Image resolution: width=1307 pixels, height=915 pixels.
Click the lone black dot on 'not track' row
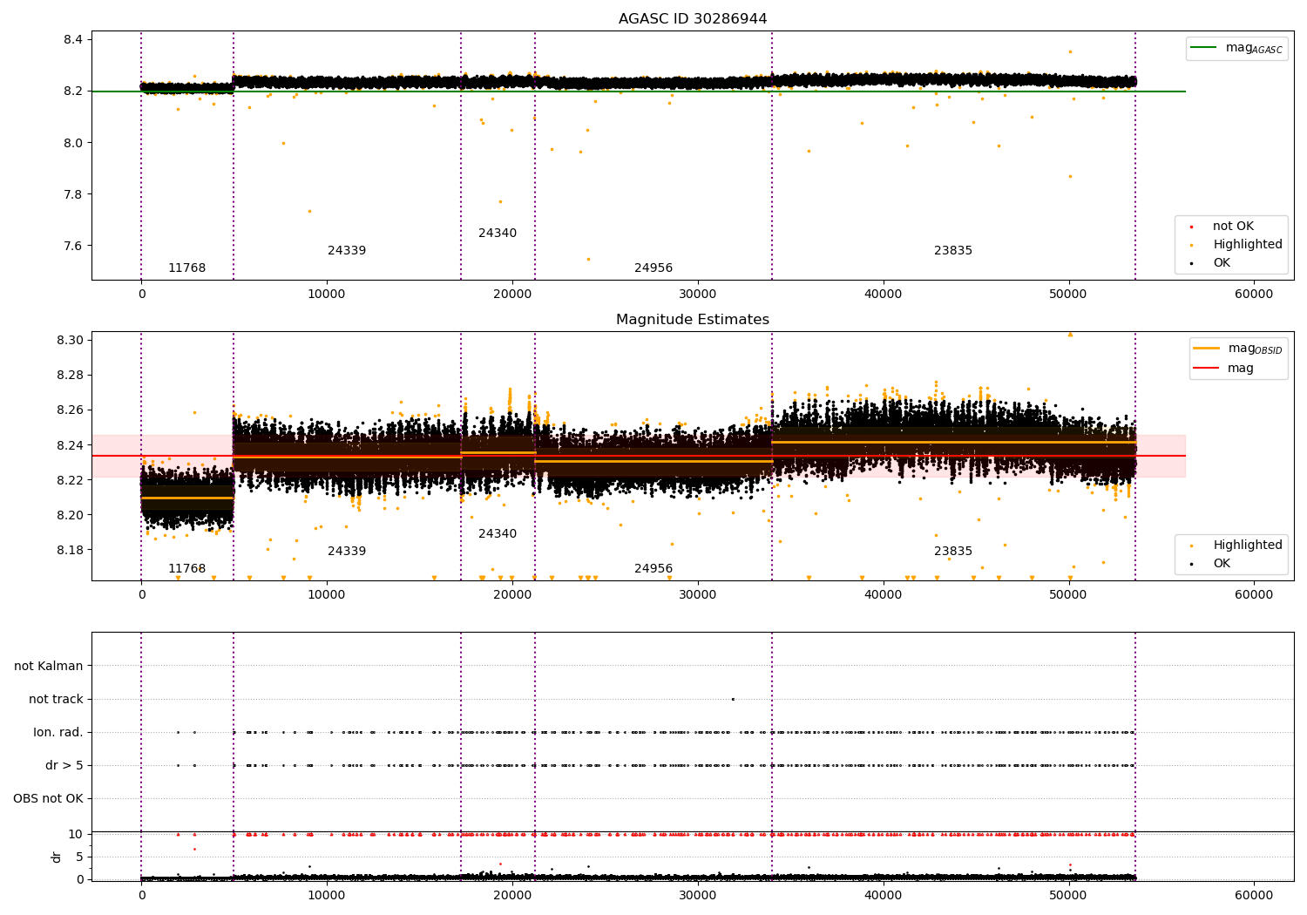click(x=733, y=699)
